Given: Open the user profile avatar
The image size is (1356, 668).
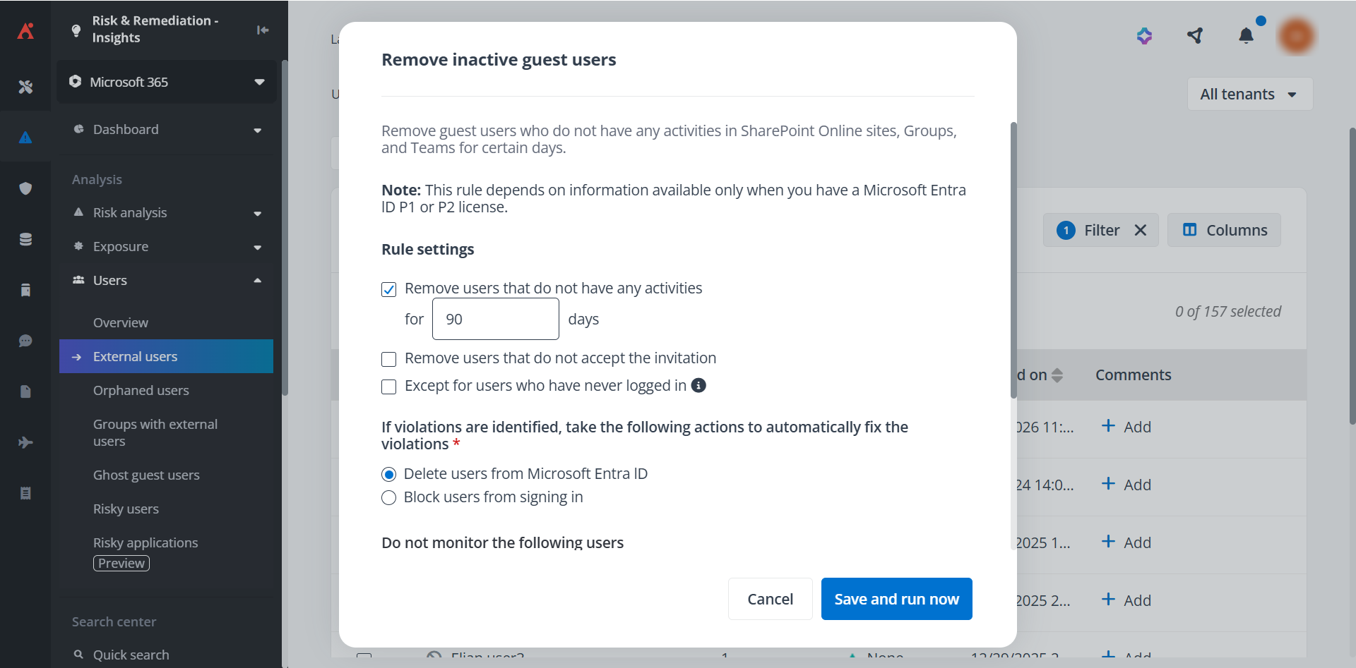Looking at the screenshot, I should [x=1297, y=35].
